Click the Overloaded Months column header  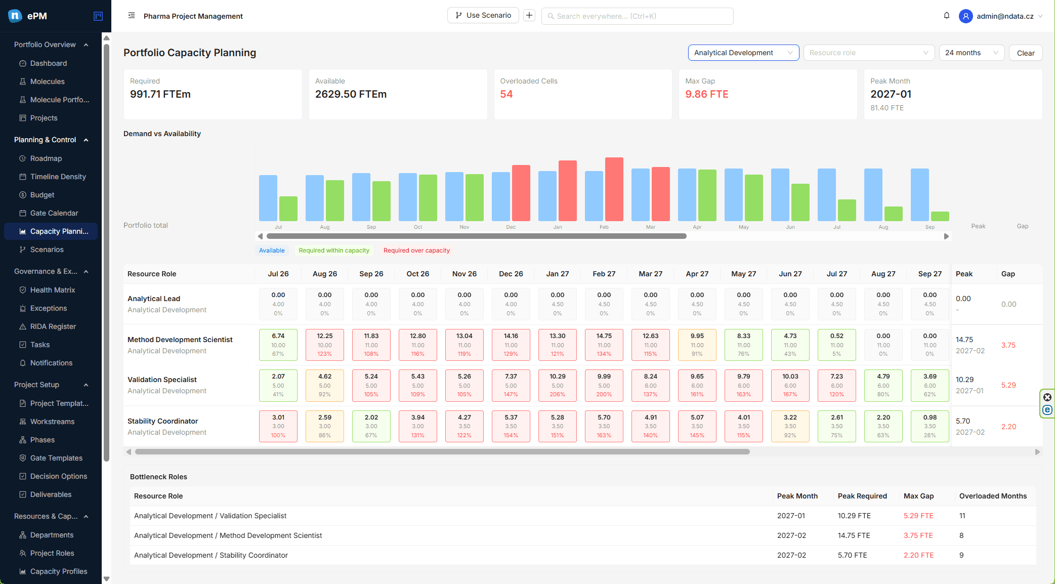993,496
